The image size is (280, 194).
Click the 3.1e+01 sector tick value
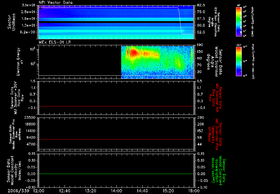pyautogui.click(x=28, y=5)
